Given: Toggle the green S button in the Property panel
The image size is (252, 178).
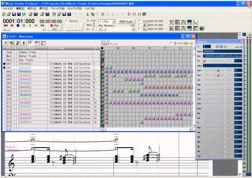Looking at the screenshot, I should 225,46.
